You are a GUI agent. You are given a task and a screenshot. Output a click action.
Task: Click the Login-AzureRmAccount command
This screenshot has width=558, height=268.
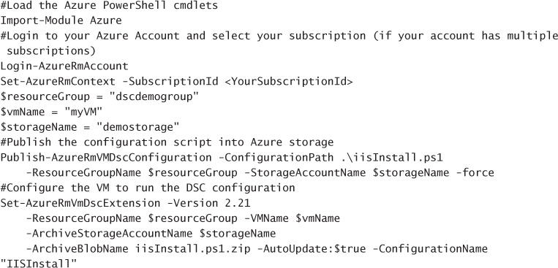64,66
